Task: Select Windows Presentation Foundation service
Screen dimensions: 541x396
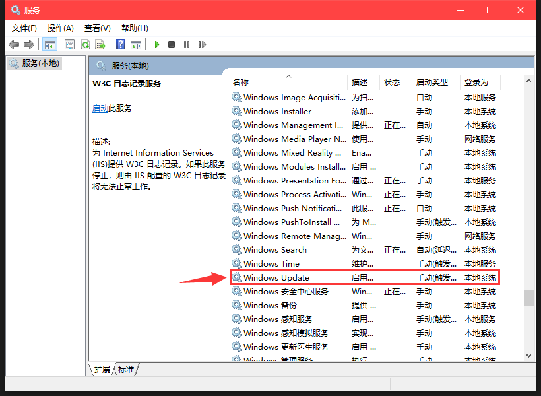Action: point(365,181)
